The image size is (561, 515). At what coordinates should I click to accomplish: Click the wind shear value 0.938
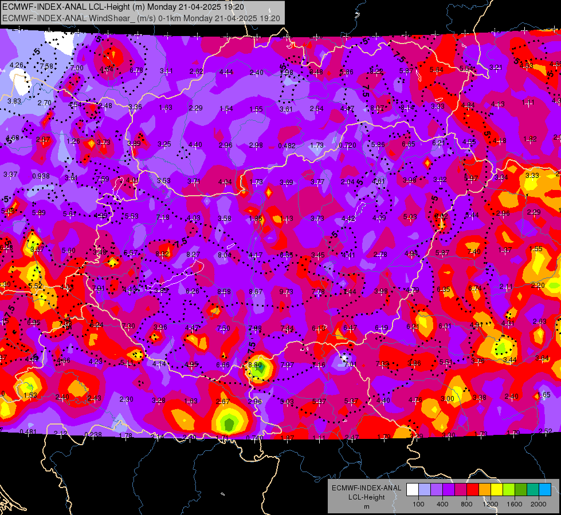click(x=41, y=176)
